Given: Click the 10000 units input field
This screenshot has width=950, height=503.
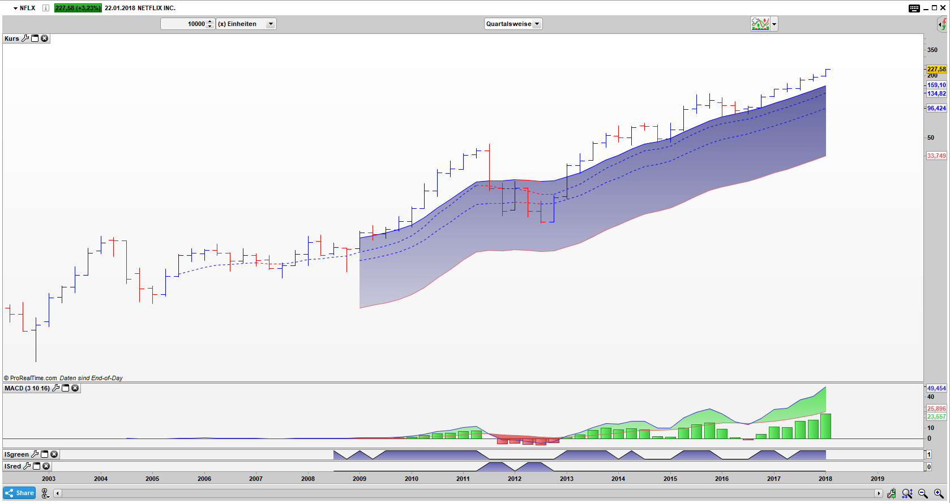Looking at the screenshot, I should (x=183, y=24).
